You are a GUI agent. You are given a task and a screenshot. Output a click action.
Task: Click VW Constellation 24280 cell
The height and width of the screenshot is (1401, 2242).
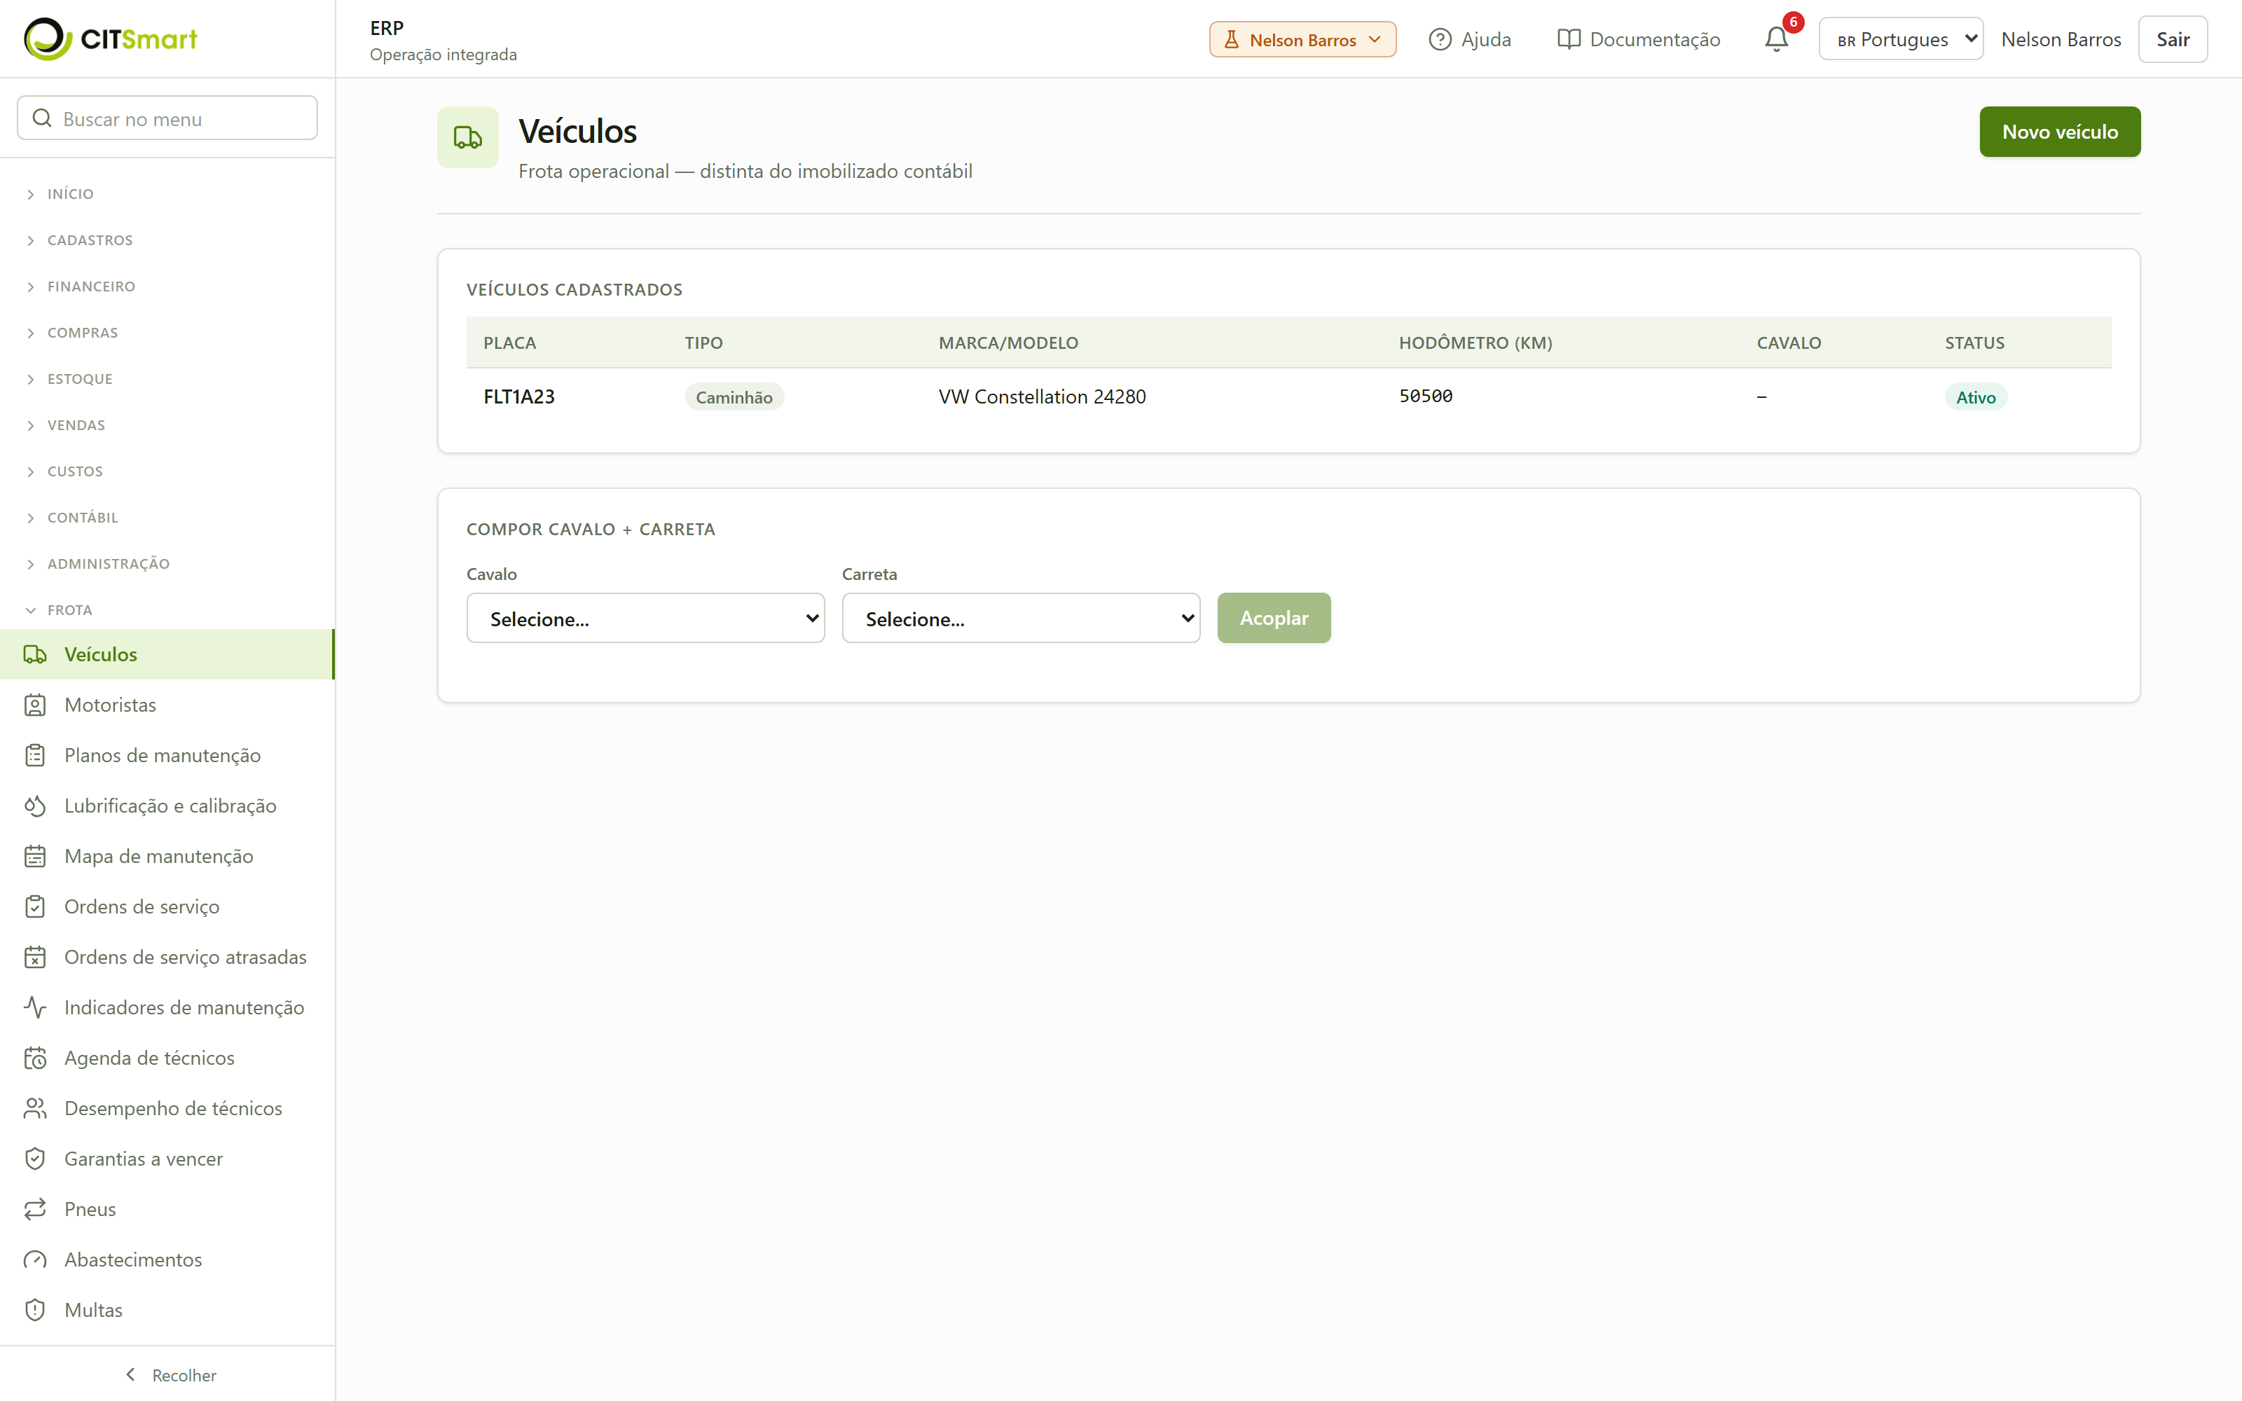pos(1043,396)
